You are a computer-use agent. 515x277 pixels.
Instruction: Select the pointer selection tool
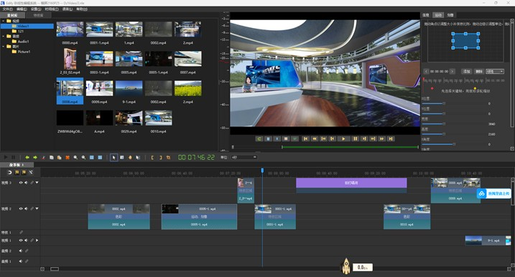click(x=113, y=158)
